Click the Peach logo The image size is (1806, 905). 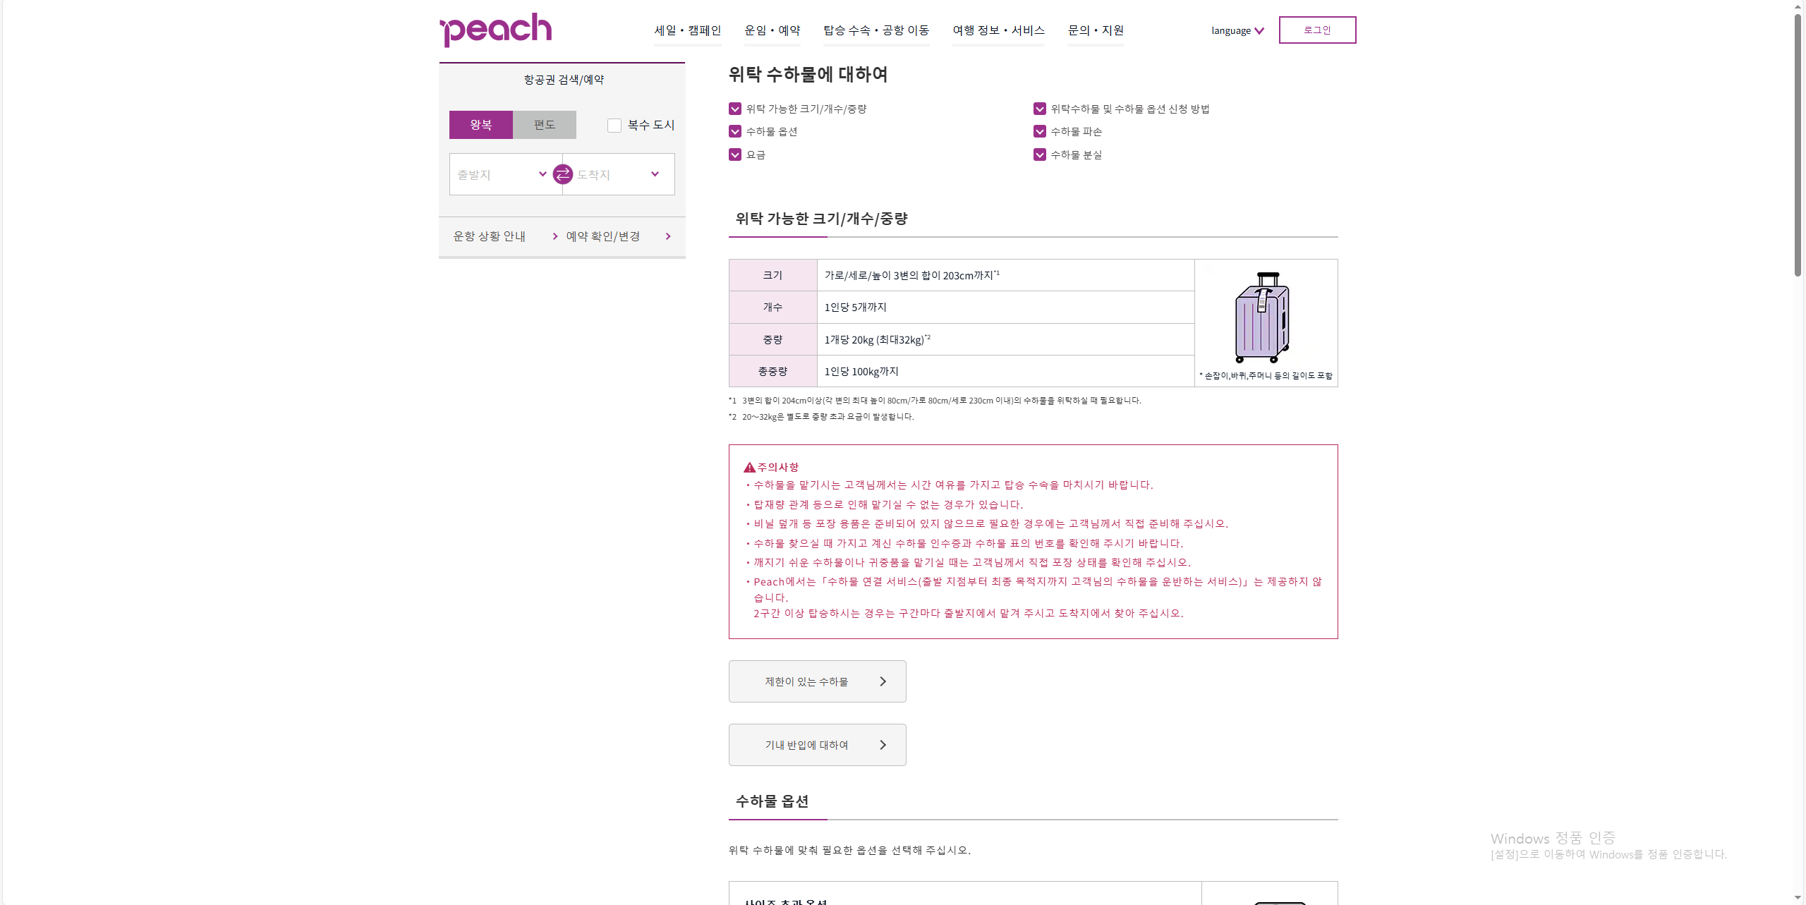tap(496, 30)
